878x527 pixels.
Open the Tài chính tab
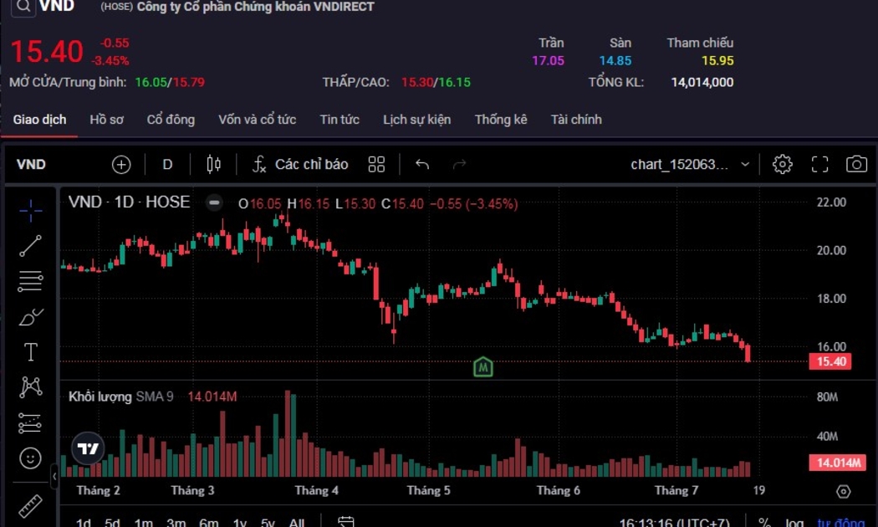pos(576,120)
